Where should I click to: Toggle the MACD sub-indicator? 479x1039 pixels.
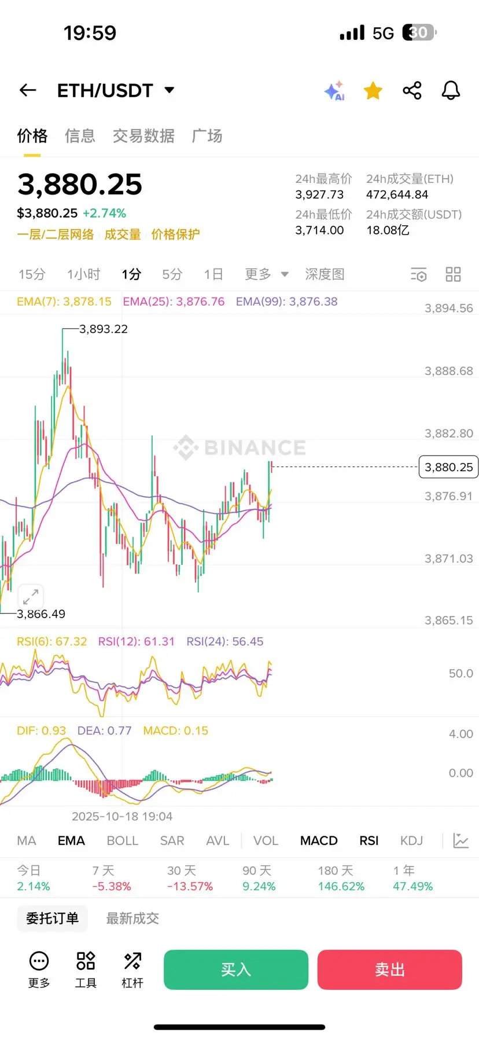point(319,841)
